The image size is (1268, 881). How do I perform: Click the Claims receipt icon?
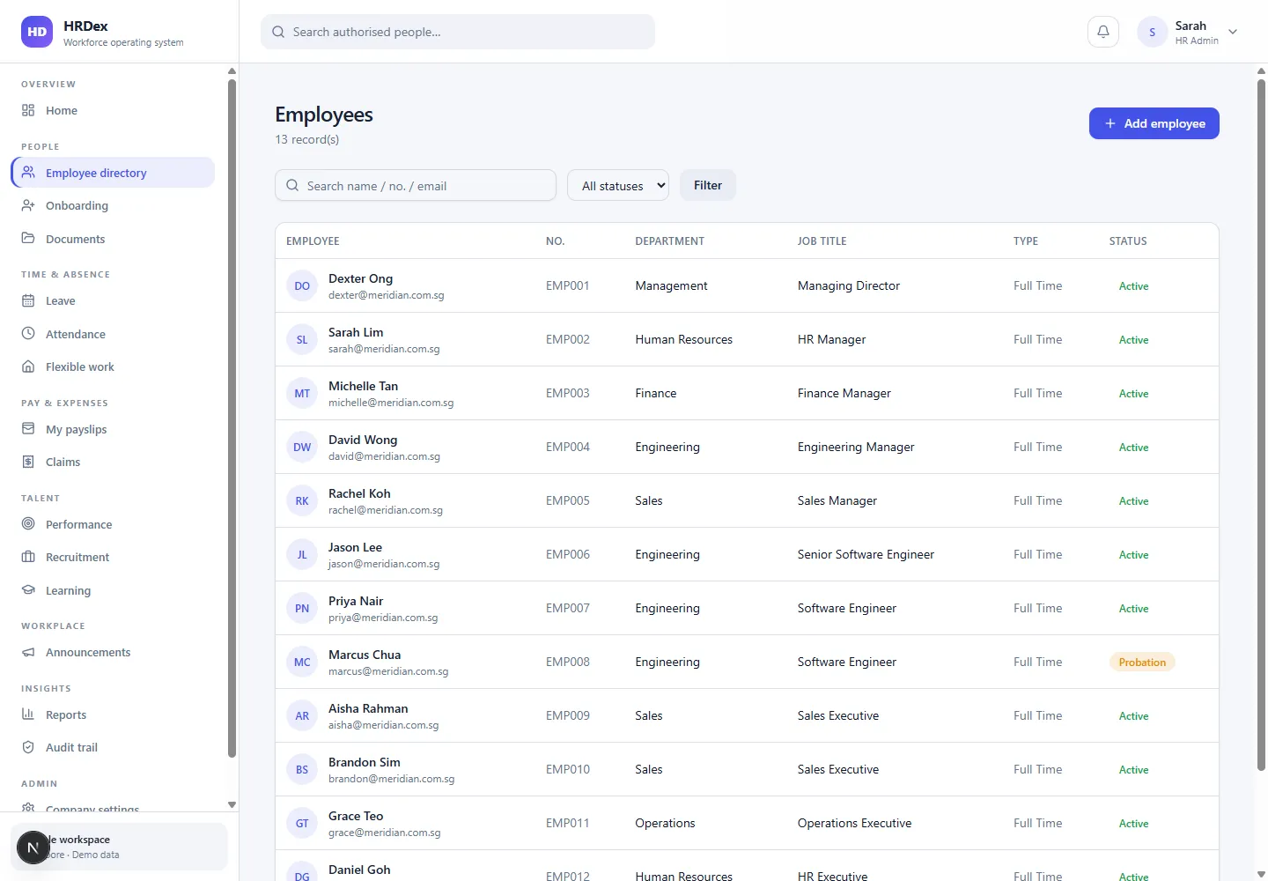[x=28, y=462]
